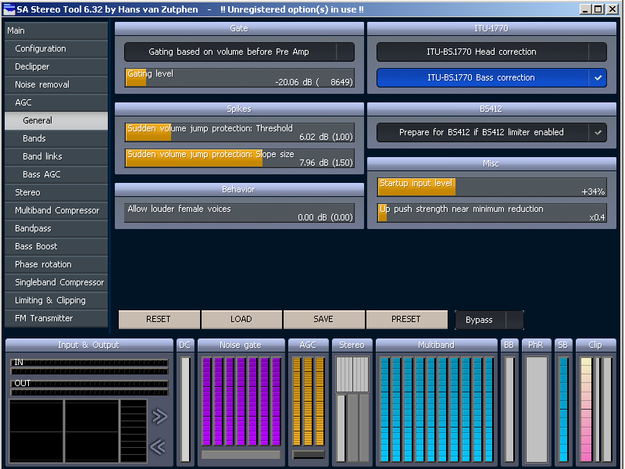Viewport: 625px width, 469px height.
Task: Click the PhR meter header
Action: (536, 345)
